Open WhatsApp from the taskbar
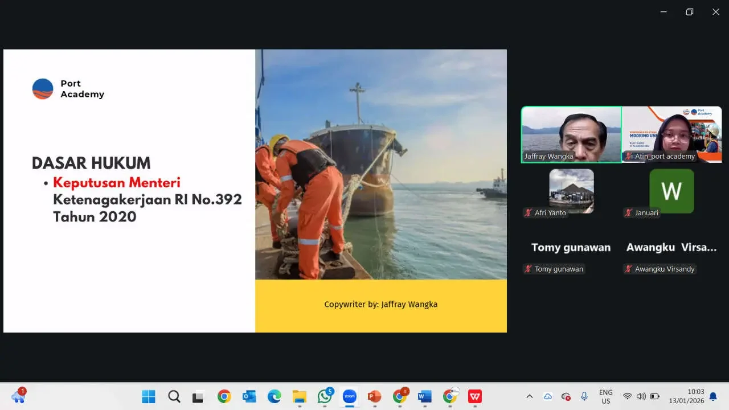Image resolution: width=729 pixels, height=410 pixels. point(325,395)
